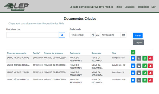The image size is (159, 94).
Task: Open calendar picker for 10/06/2020 end date
Action: [123, 35]
